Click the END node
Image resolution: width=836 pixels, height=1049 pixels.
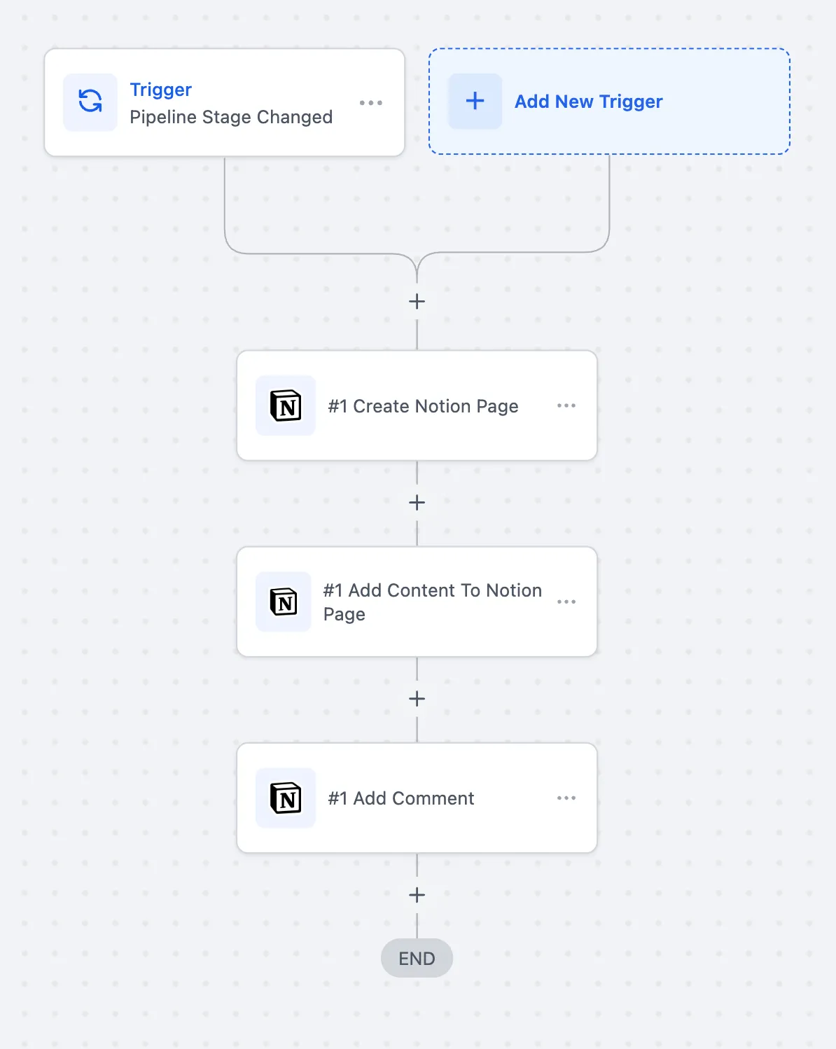(417, 958)
